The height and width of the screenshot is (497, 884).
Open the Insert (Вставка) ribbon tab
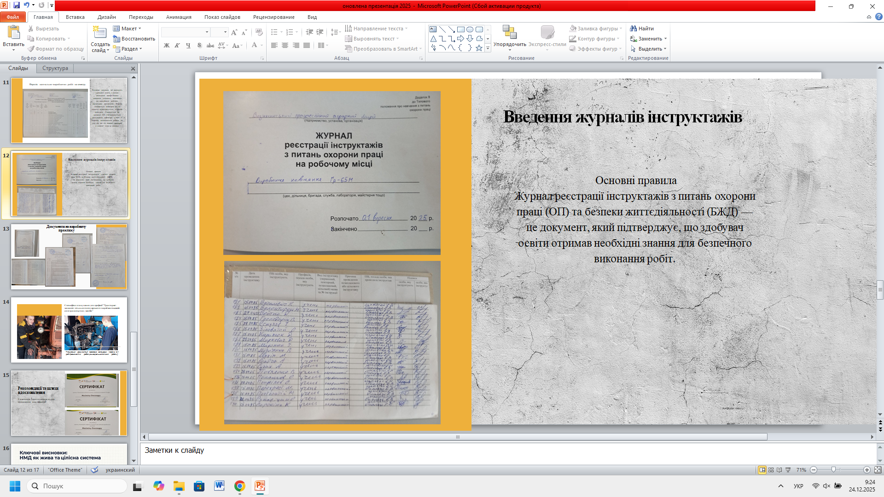point(75,17)
